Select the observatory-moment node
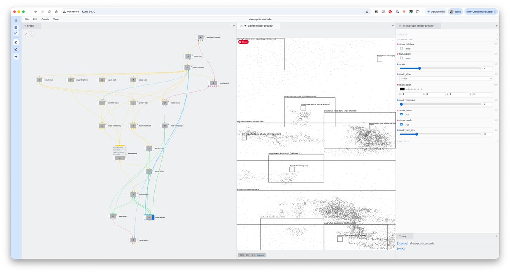The width and height of the screenshot is (510, 273). [201, 37]
